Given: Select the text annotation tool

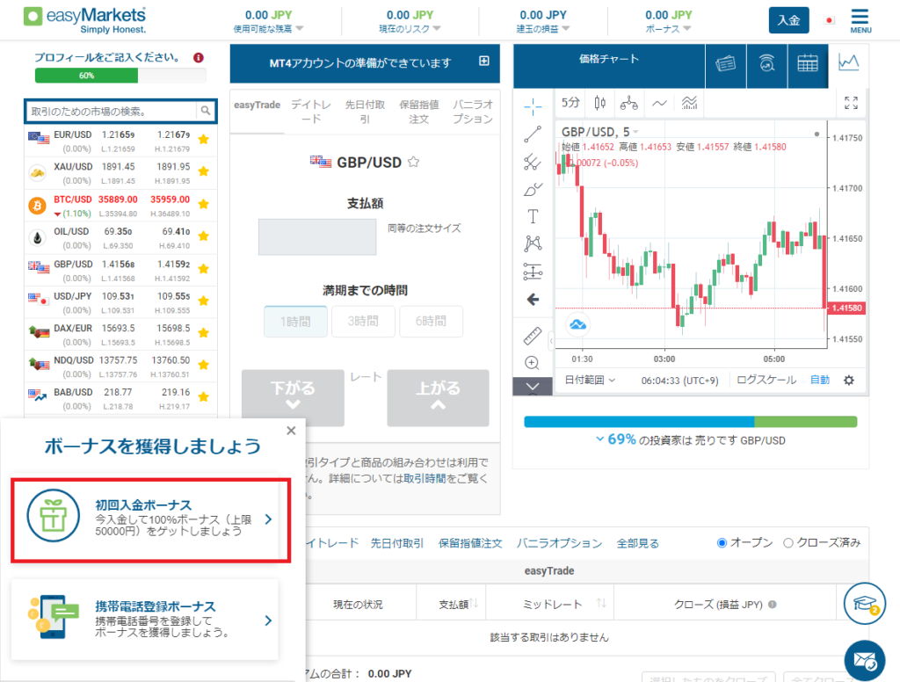Looking at the screenshot, I should (533, 216).
